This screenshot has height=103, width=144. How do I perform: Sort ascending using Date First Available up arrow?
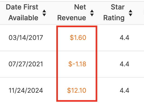click(x=44, y=11)
